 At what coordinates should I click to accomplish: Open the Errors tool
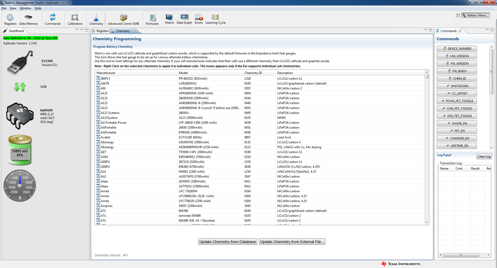click(x=199, y=19)
